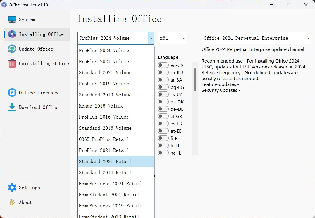Select ProPlus 2019 Volume option

[x=116, y=84]
